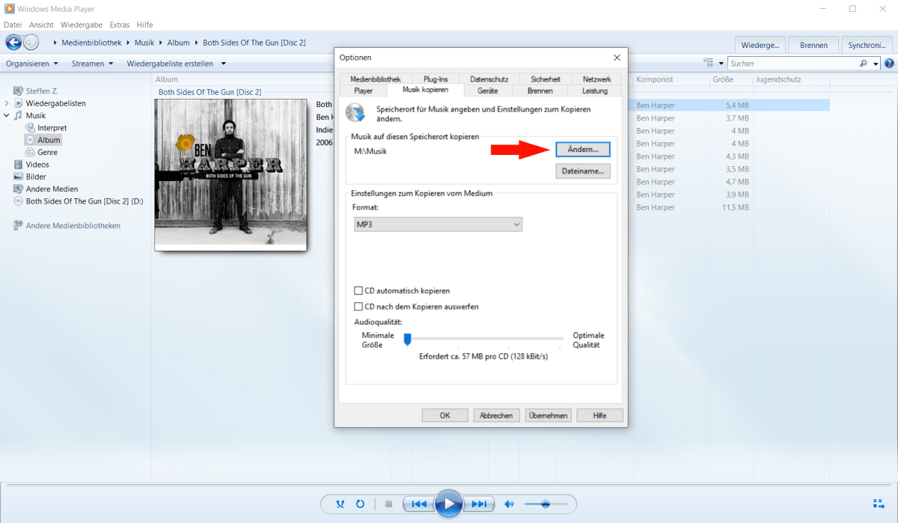Switch to the Brennen options tab
This screenshot has height=523, width=898.
[x=540, y=91]
